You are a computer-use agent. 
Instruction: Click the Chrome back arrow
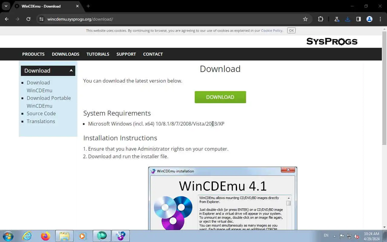[7, 19]
